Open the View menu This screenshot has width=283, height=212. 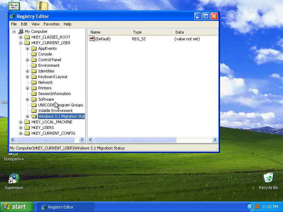[x=35, y=24]
